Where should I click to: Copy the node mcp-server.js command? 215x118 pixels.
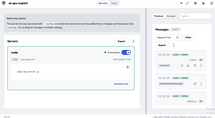click(128, 67)
